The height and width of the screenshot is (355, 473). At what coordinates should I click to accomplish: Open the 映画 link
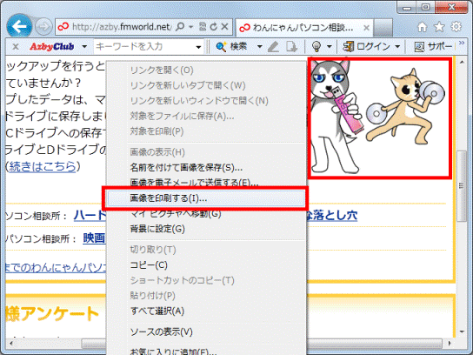click(94, 238)
